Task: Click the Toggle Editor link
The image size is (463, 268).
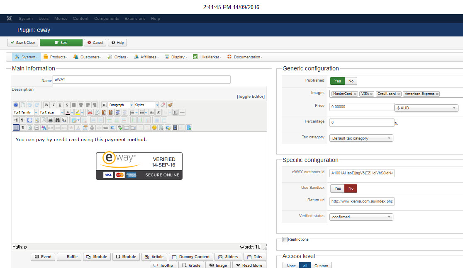Action: point(251,97)
